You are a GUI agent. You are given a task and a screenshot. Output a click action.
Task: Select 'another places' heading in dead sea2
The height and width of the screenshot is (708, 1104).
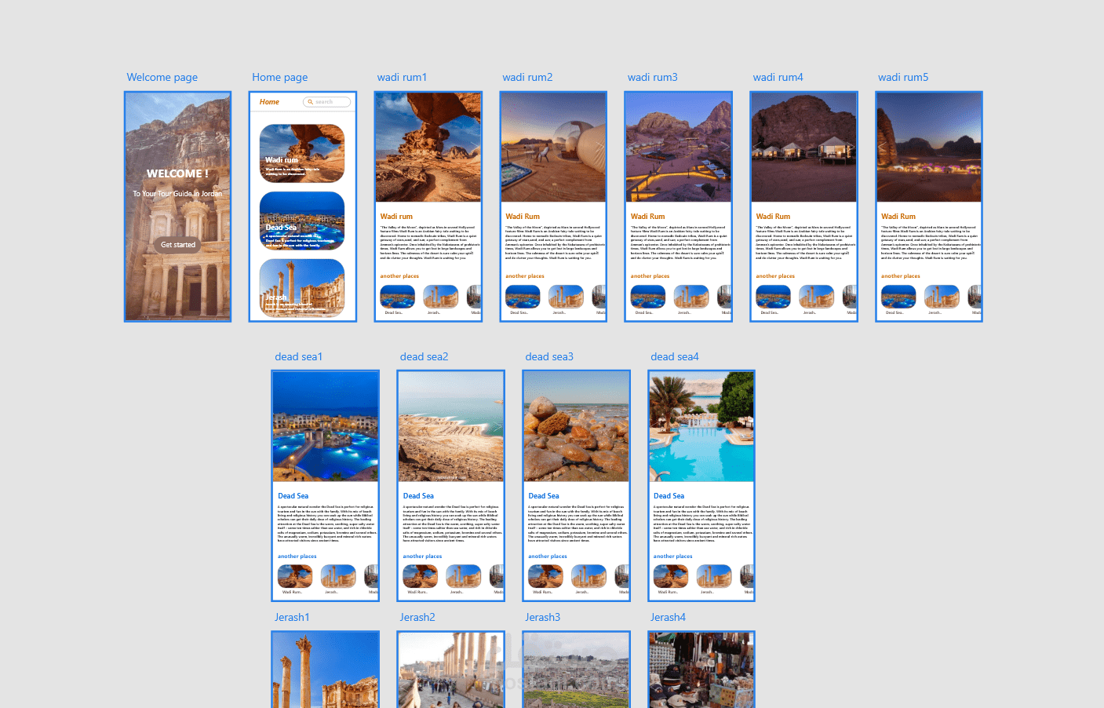422,557
